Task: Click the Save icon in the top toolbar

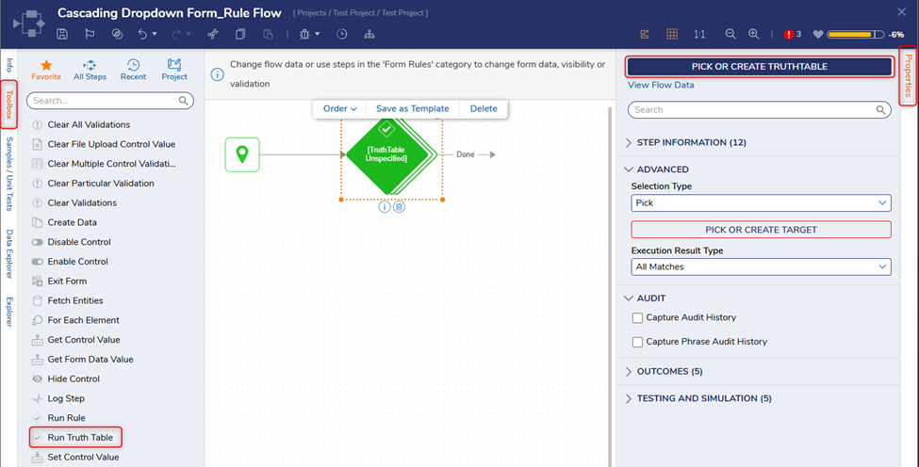Action: [x=62, y=34]
